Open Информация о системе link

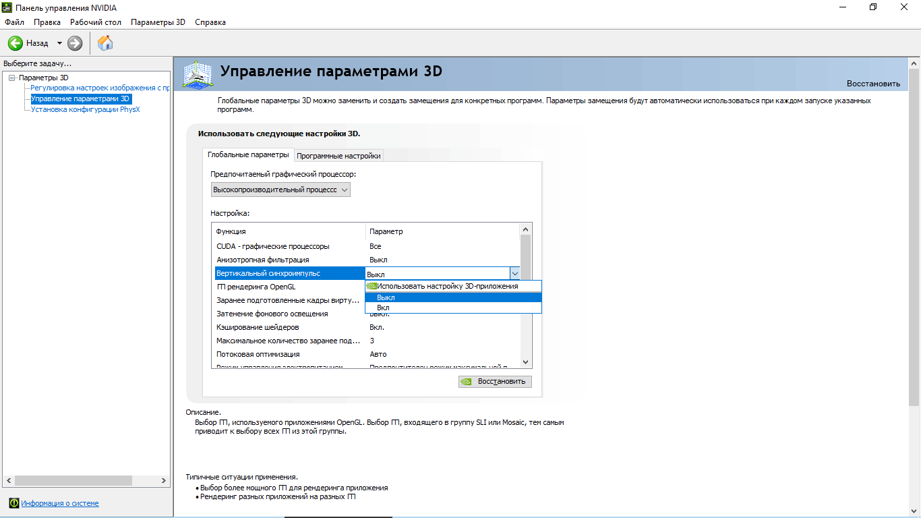point(60,503)
